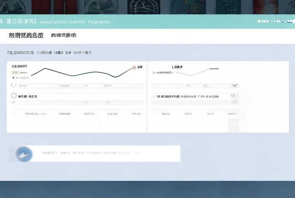
Task: Click the "Pograms" header text
Action: tap(99, 21)
